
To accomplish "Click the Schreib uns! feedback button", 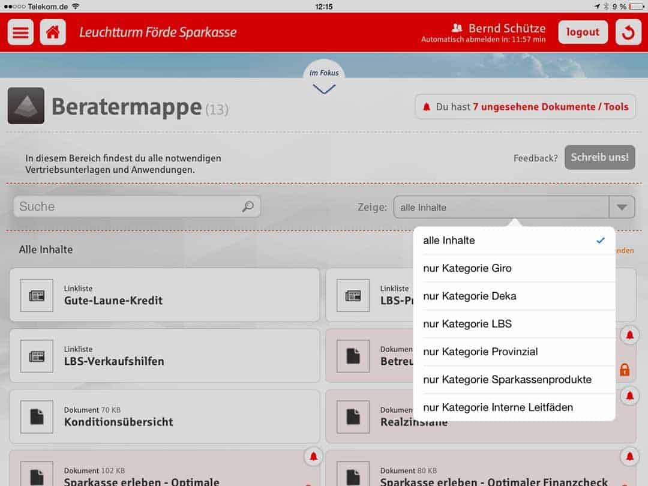I will click(599, 157).
